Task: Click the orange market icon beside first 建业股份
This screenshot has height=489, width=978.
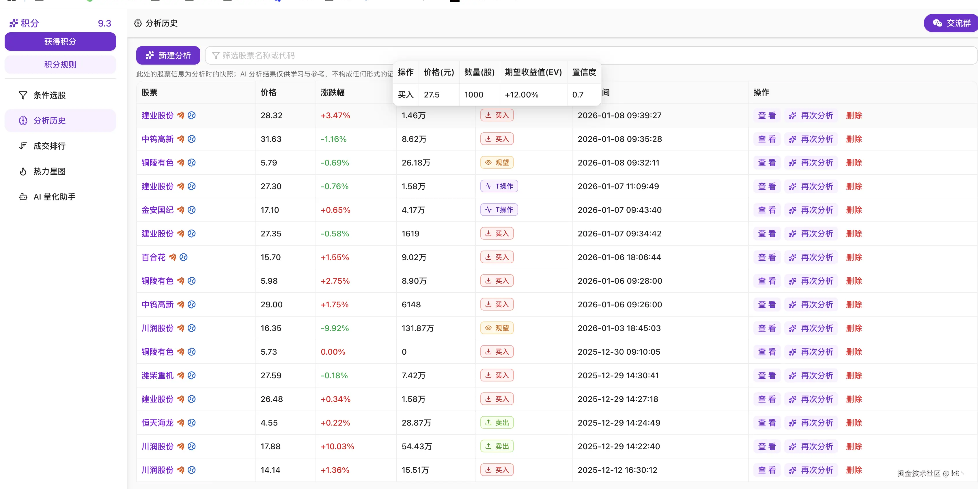Action: [x=181, y=115]
